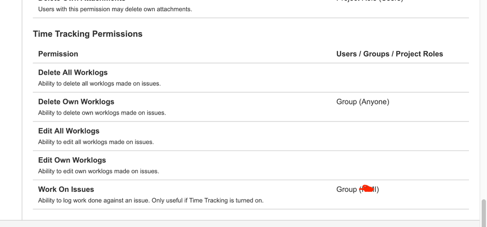Click the "may delete own attachments" description text
This screenshot has width=487, height=227.
tap(115, 9)
